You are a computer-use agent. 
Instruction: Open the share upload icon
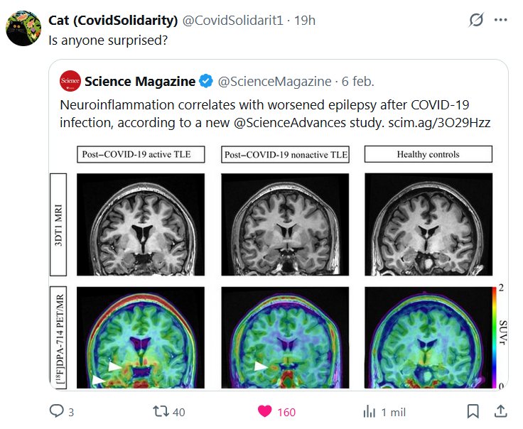tap(500, 411)
